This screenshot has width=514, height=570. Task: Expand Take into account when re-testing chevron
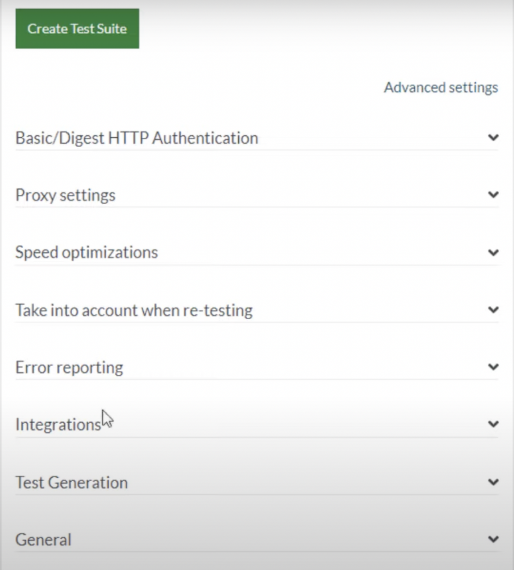[493, 310]
